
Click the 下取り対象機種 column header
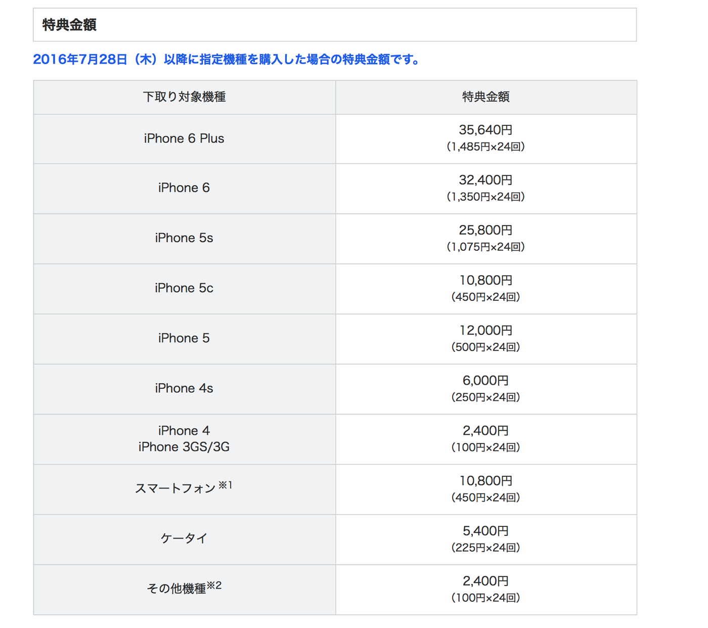184,97
